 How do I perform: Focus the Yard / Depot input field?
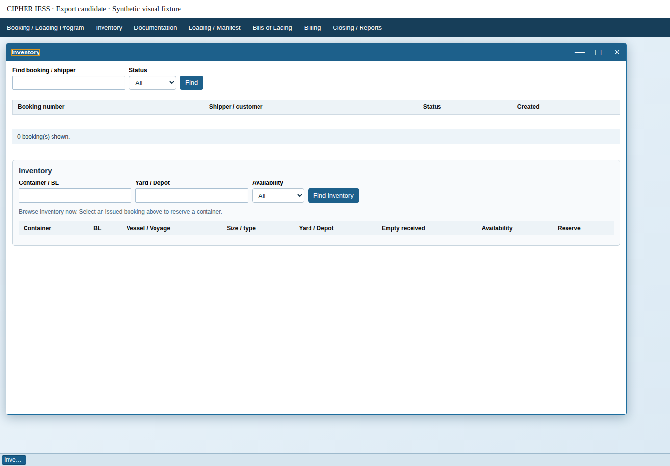click(x=192, y=196)
